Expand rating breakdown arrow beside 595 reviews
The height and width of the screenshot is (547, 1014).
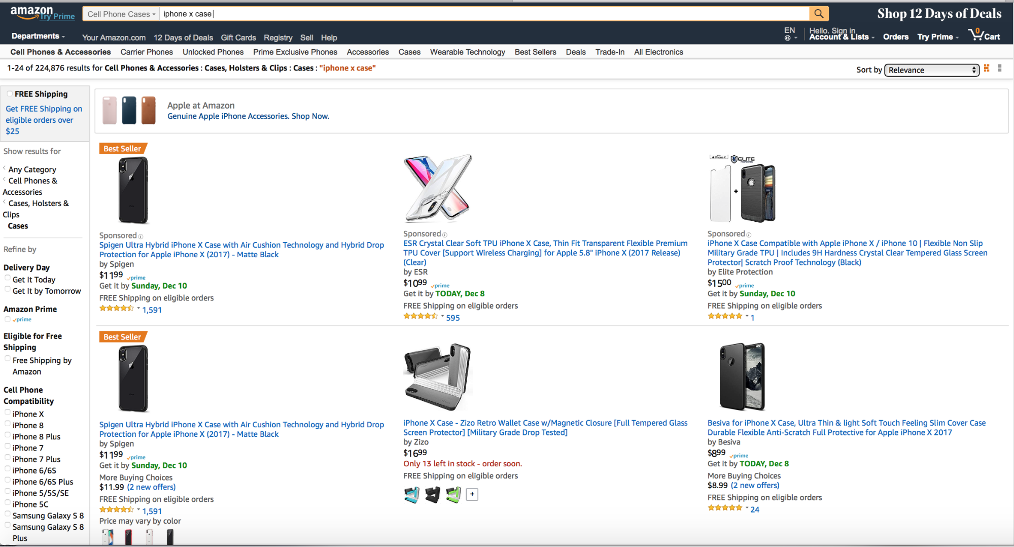pyautogui.click(x=442, y=316)
